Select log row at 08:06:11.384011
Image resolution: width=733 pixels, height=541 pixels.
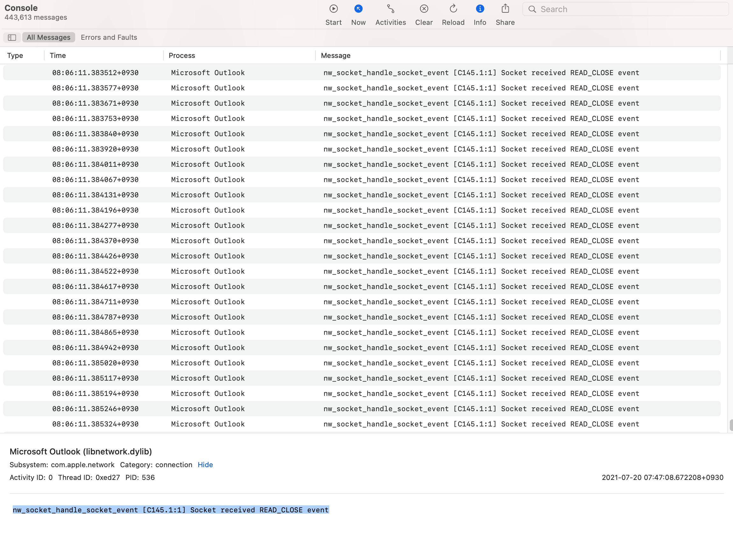pos(360,165)
